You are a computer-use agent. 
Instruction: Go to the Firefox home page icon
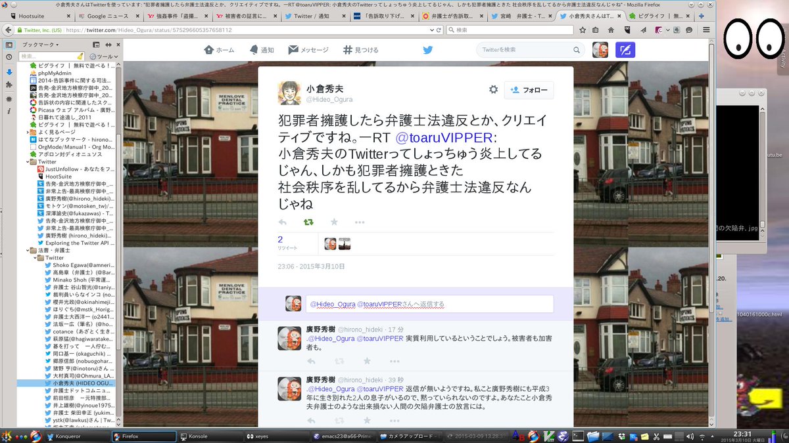[611, 30]
